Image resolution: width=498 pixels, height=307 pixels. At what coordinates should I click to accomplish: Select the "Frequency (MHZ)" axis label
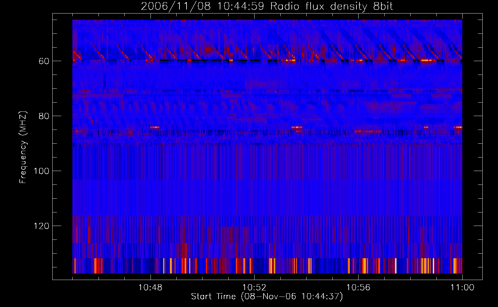pos(23,147)
